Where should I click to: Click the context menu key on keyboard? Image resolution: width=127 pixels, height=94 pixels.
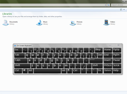(69, 71)
